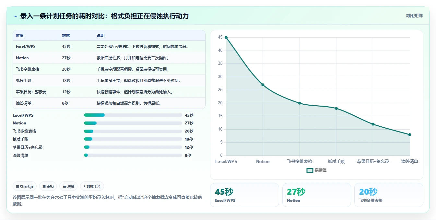Screen dimensions: 436x220
Task: Click the Chart.js tag pill
Action: point(25,186)
